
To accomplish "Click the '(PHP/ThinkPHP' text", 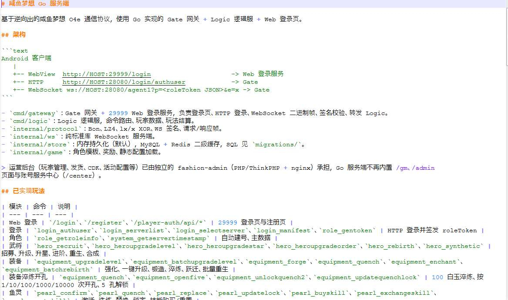I will pos(255,168).
